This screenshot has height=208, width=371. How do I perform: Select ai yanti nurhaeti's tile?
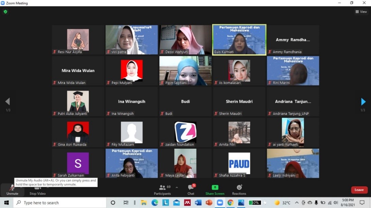pos(293,132)
